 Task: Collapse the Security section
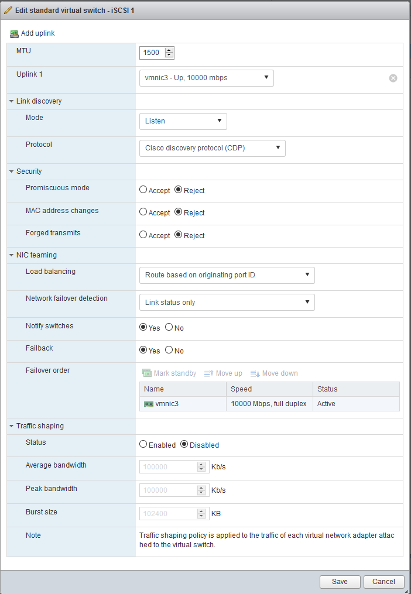point(11,171)
